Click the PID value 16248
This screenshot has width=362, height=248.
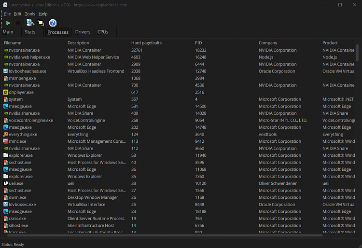coord(201,57)
